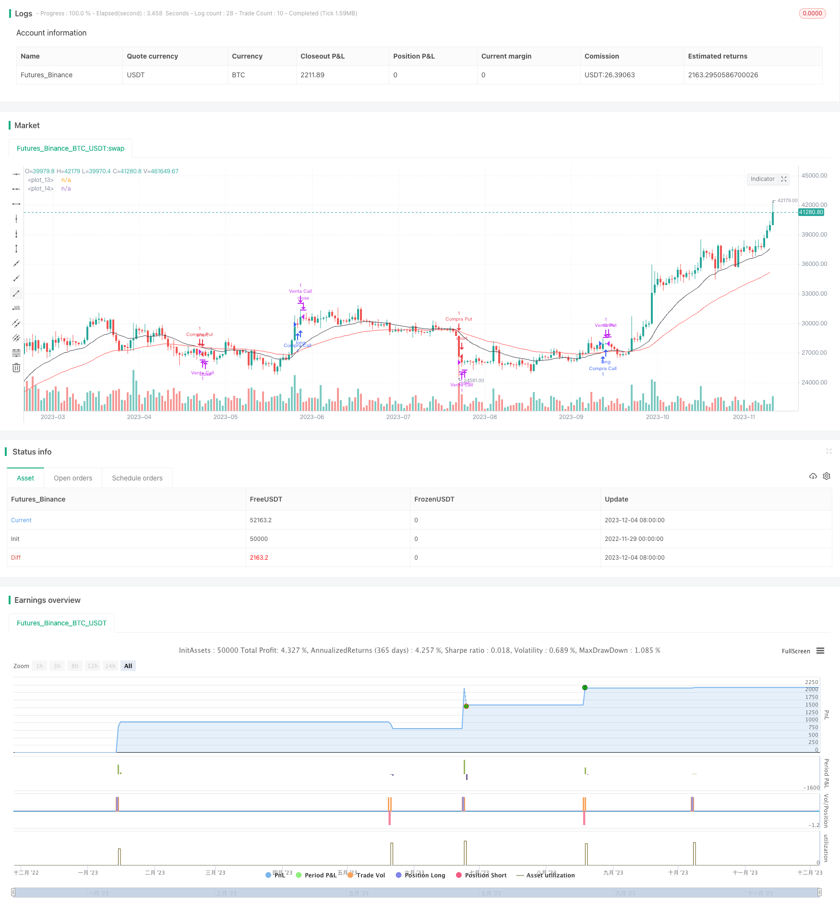The width and height of the screenshot is (840, 911).
Task: Click the Compra Call label near 2023-09
Action: 603,369
